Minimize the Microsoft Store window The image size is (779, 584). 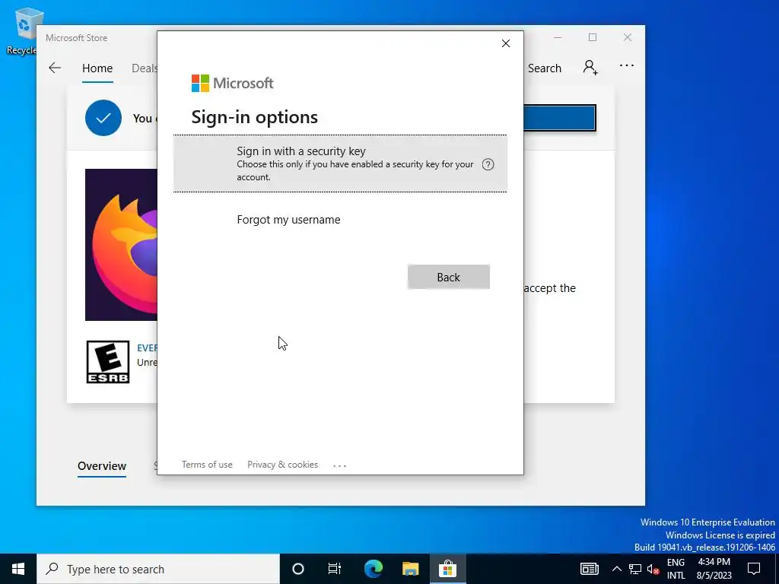pos(558,38)
